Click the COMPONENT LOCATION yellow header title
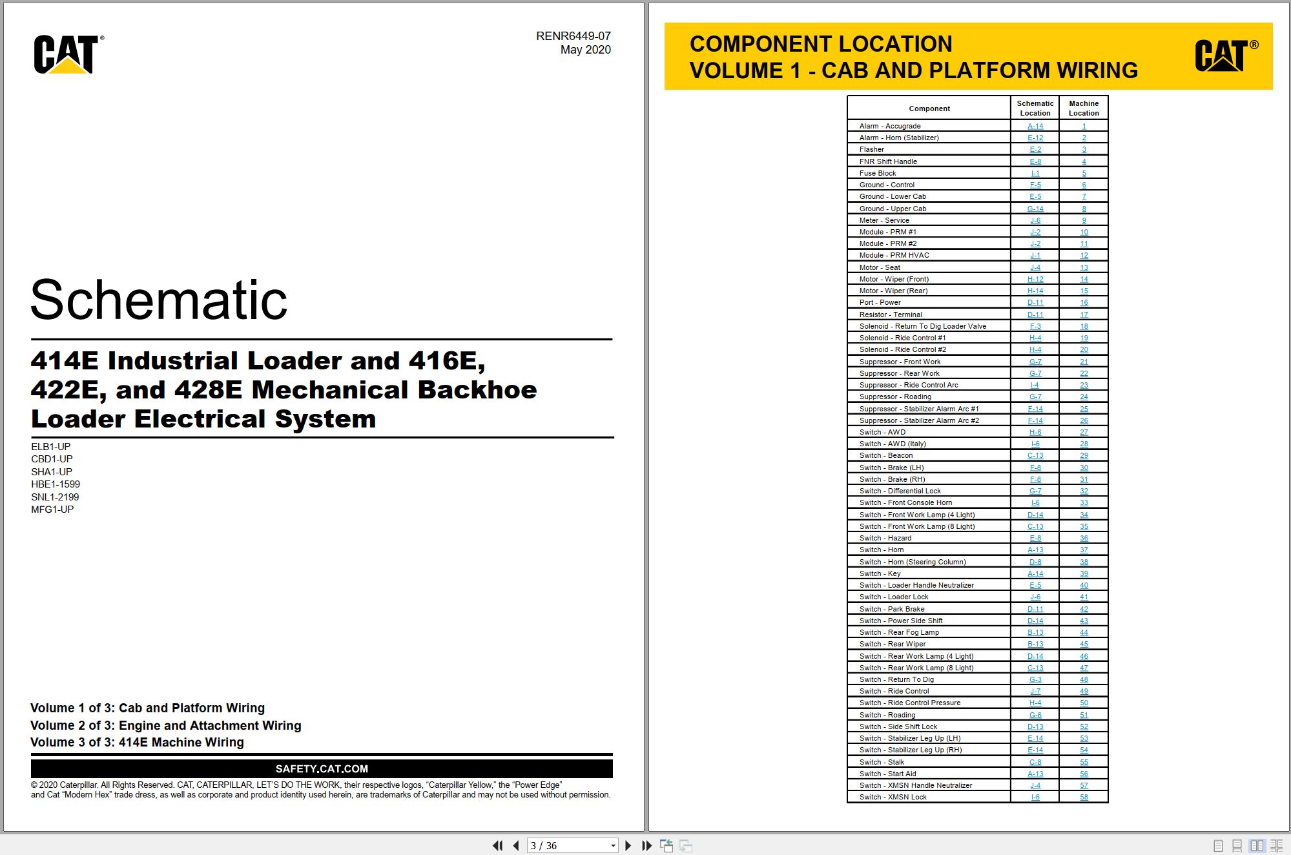Viewport: 1291px width, 855px height. pyautogui.click(x=821, y=44)
